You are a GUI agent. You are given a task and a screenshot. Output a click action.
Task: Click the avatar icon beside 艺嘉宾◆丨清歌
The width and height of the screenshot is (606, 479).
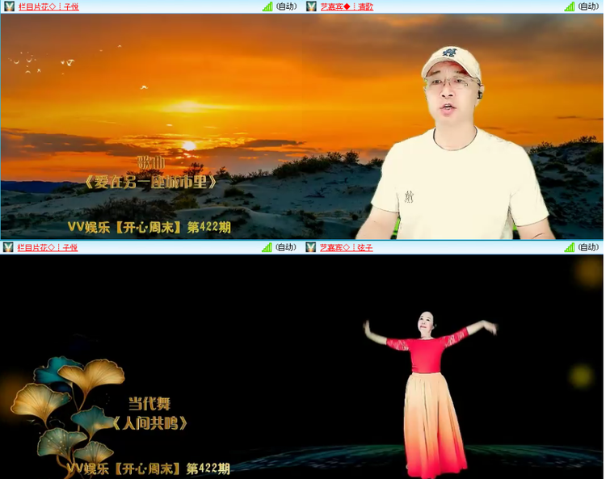coord(311,6)
